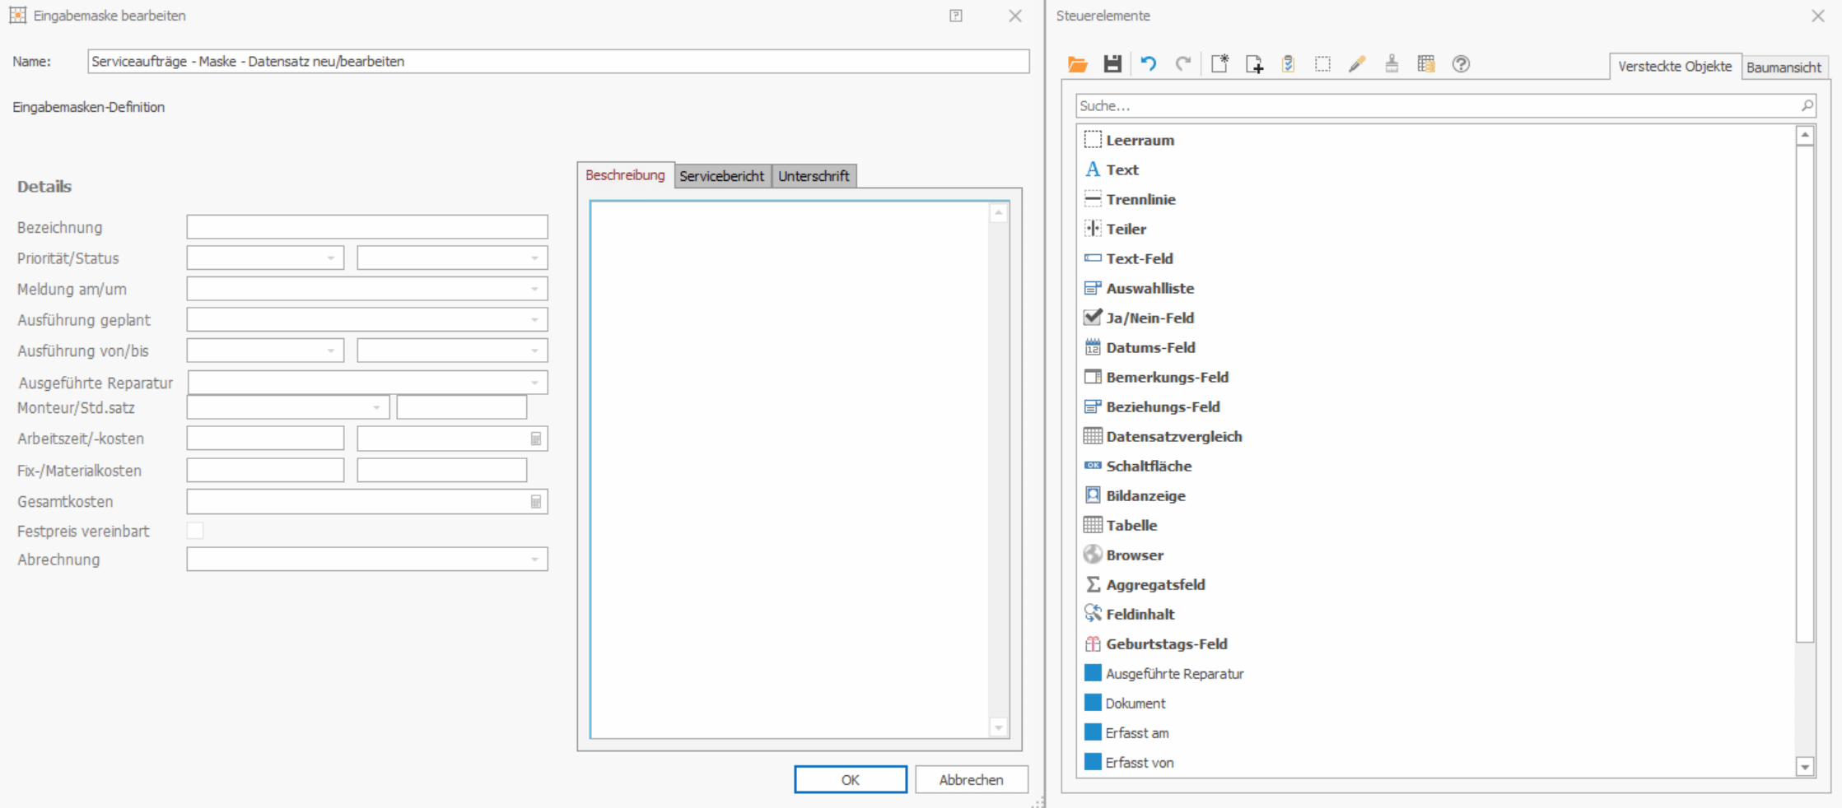Switch to the Unterschrift tab
The height and width of the screenshot is (808, 1842).
point(814,176)
